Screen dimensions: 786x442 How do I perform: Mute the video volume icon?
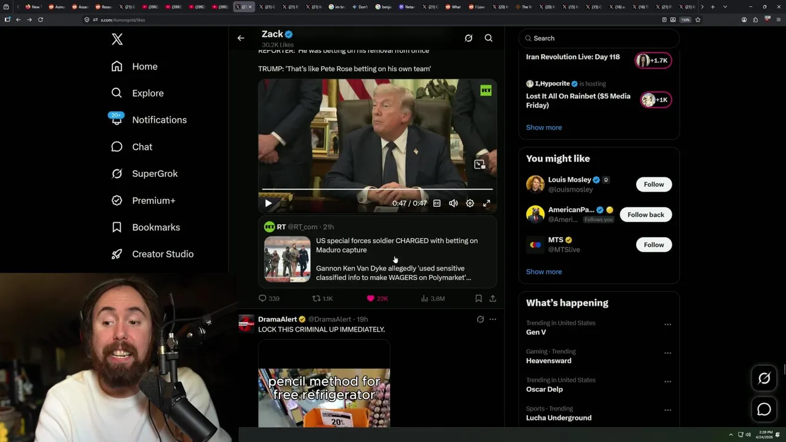tap(453, 203)
